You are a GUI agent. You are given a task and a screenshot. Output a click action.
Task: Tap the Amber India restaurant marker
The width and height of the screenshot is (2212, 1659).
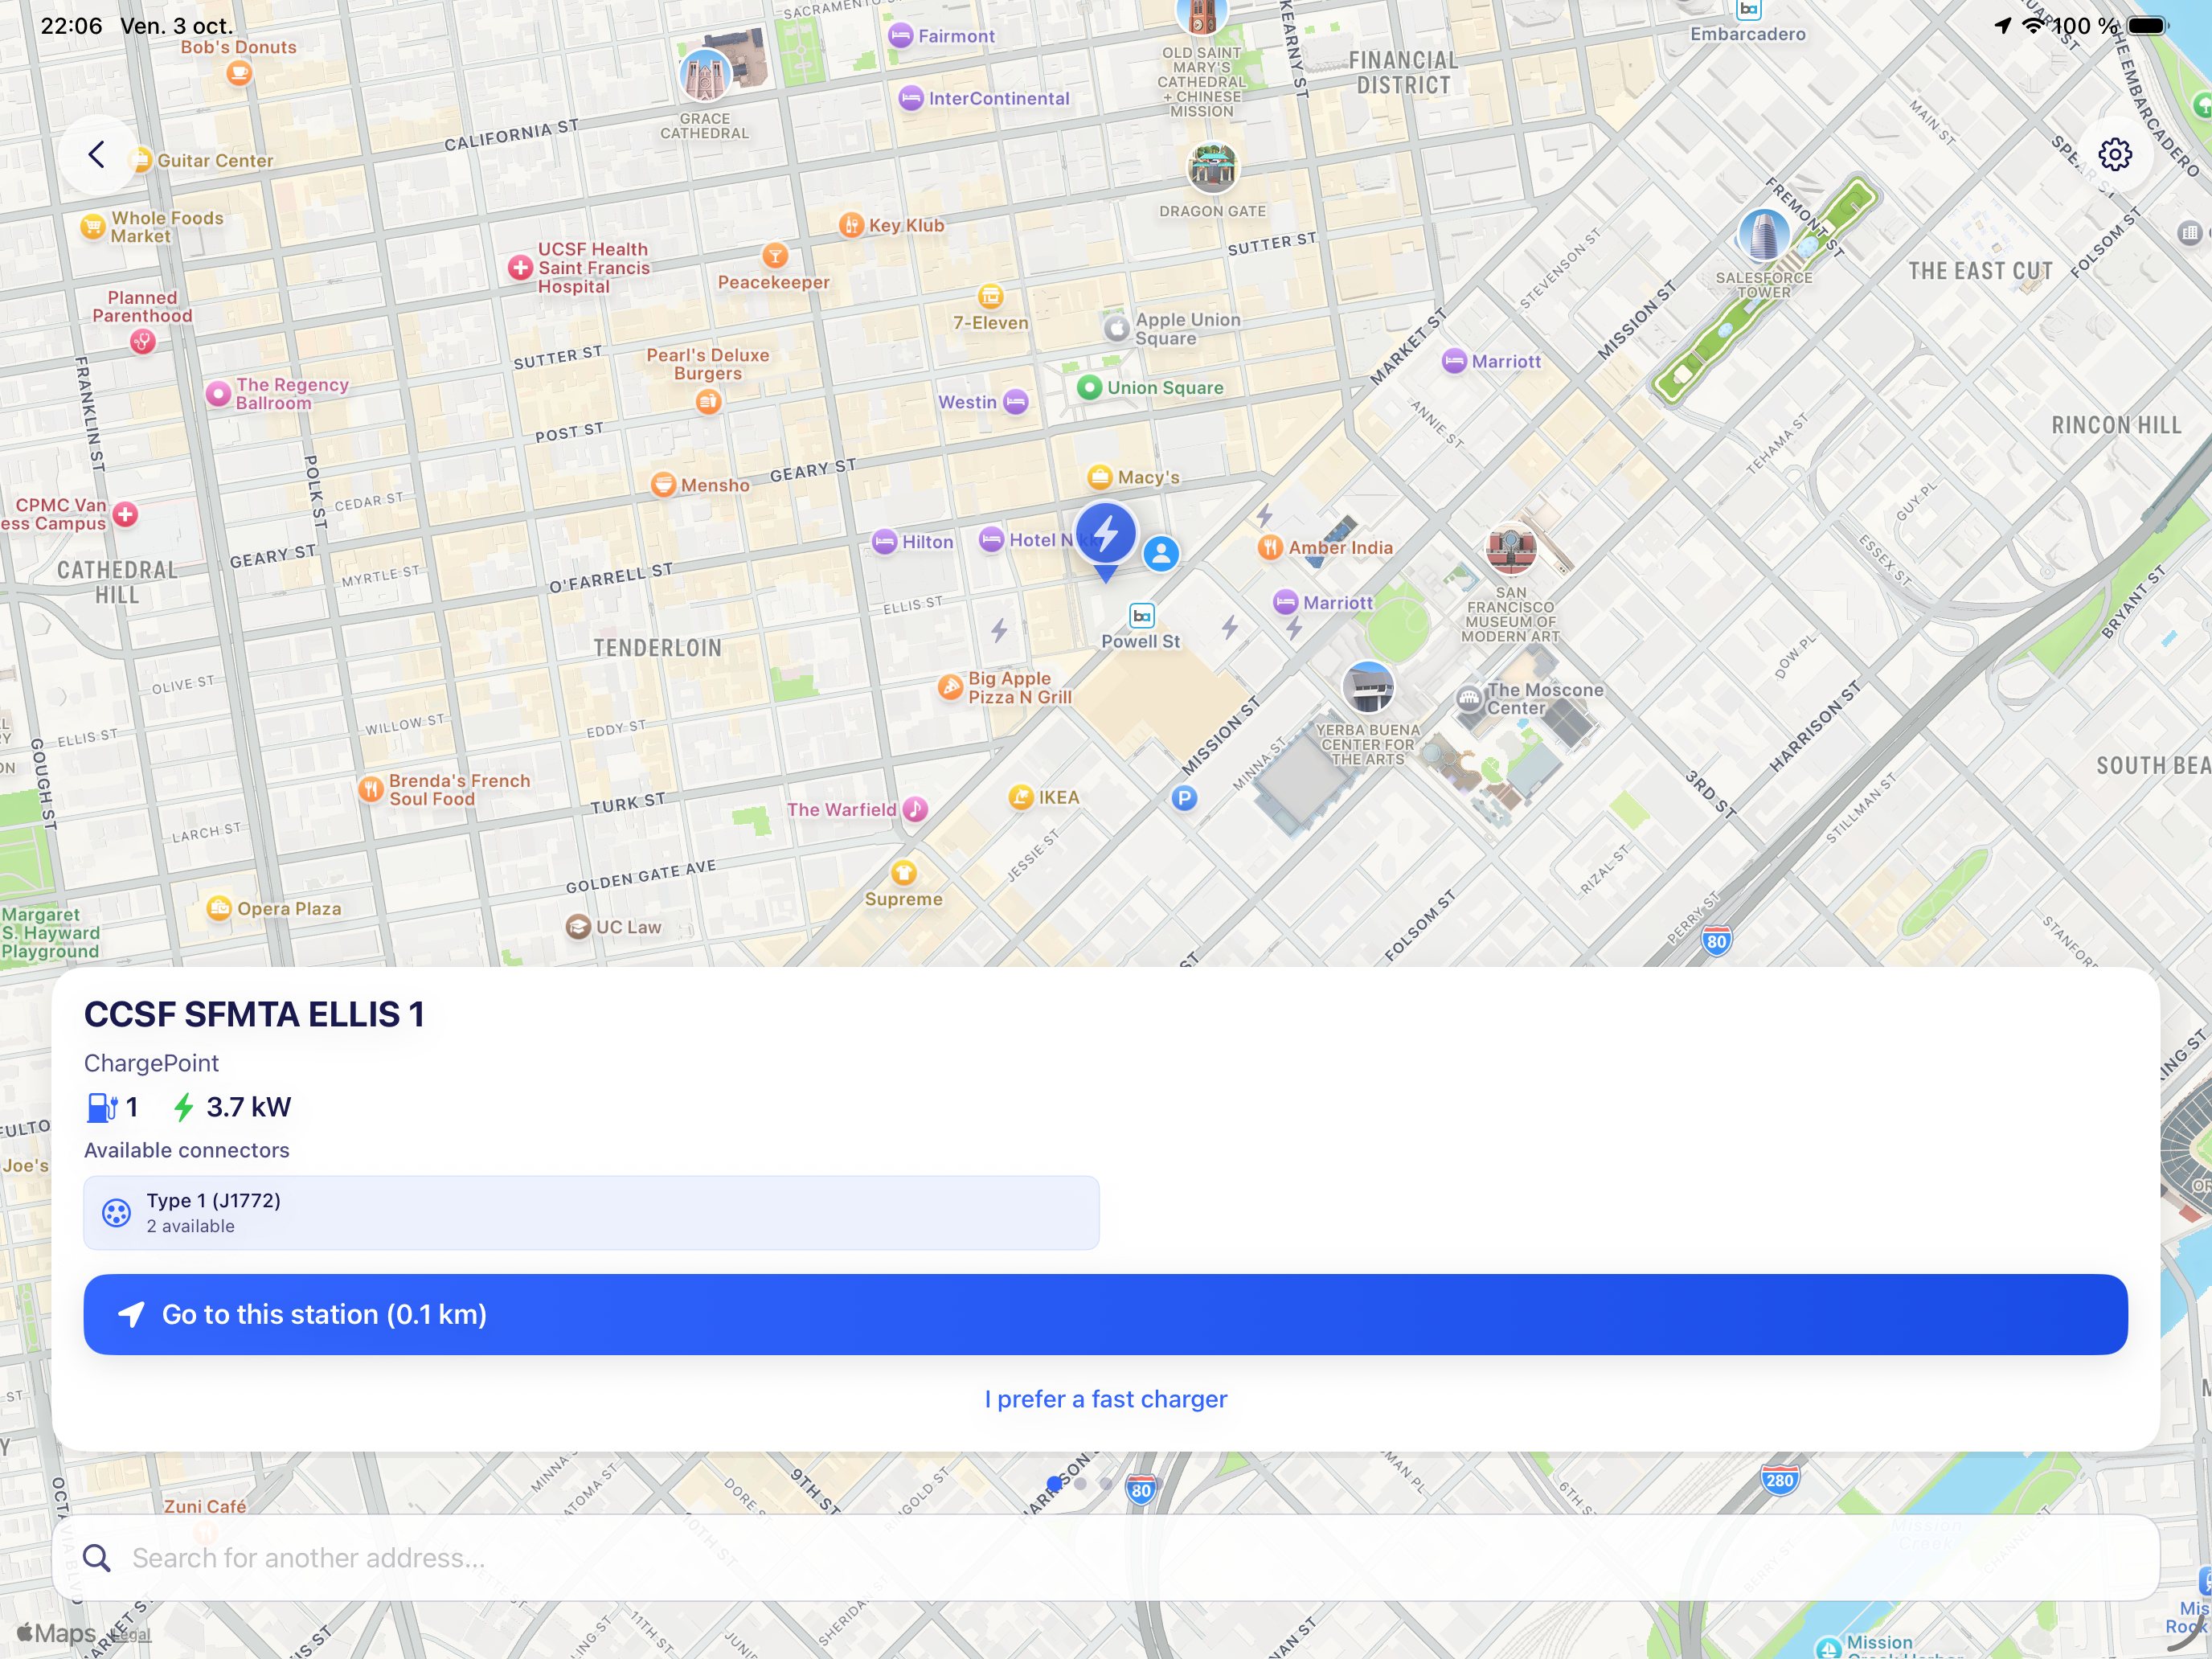1270,547
